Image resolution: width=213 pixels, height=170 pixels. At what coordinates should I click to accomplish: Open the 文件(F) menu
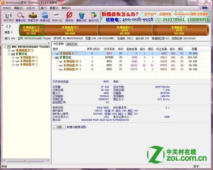click(7, 8)
